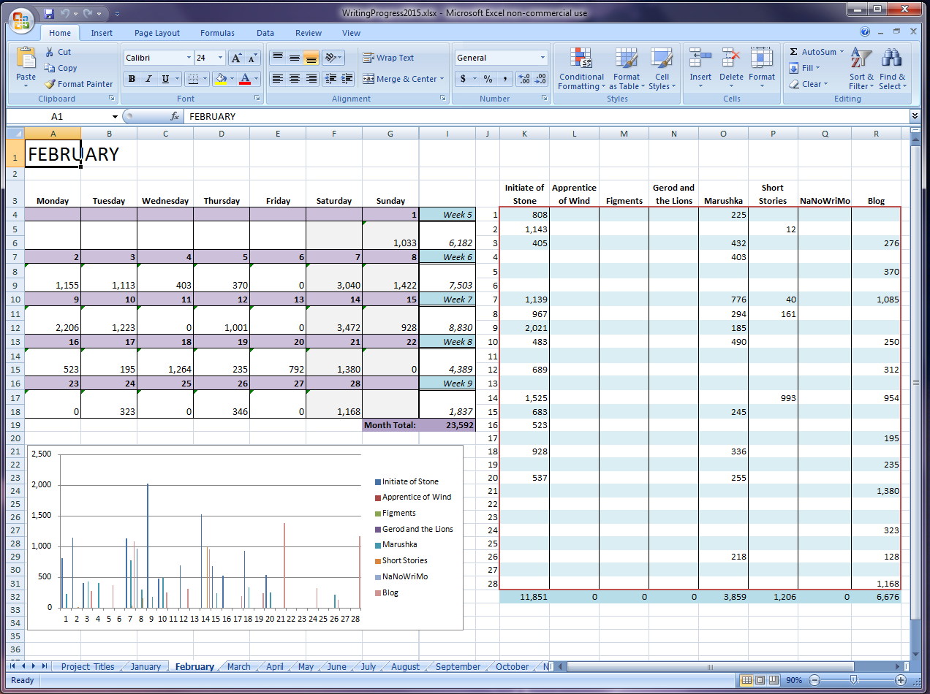This screenshot has height=694, width=930.
Task: Open Find & Select tool
Action: [x=892, y=69]
